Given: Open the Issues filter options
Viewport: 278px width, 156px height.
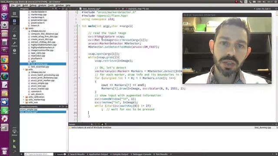Looking at the screenshot, I should tap(106, 124).
